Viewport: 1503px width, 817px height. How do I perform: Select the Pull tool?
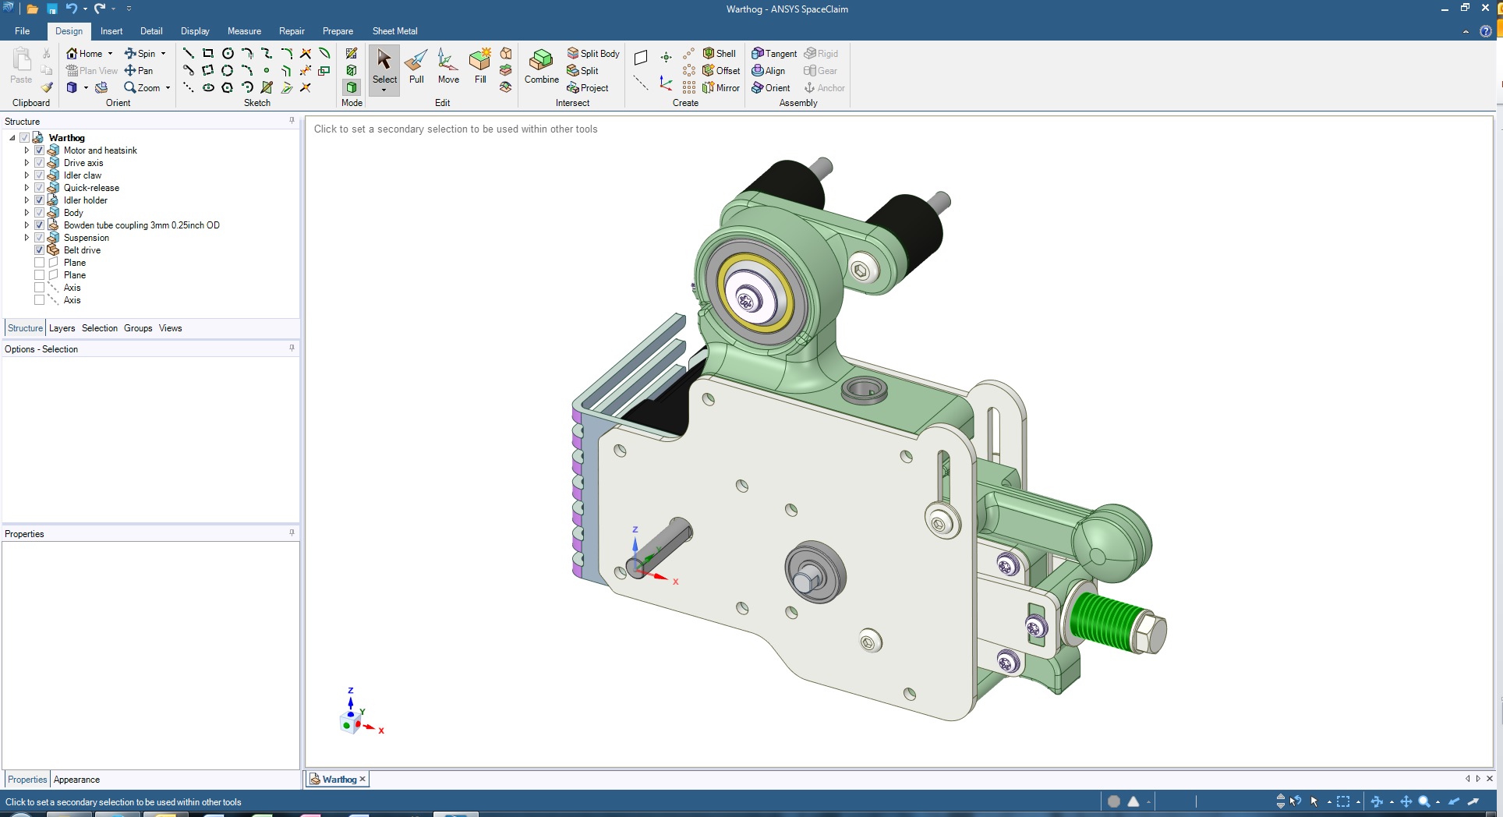click(416, 66)
